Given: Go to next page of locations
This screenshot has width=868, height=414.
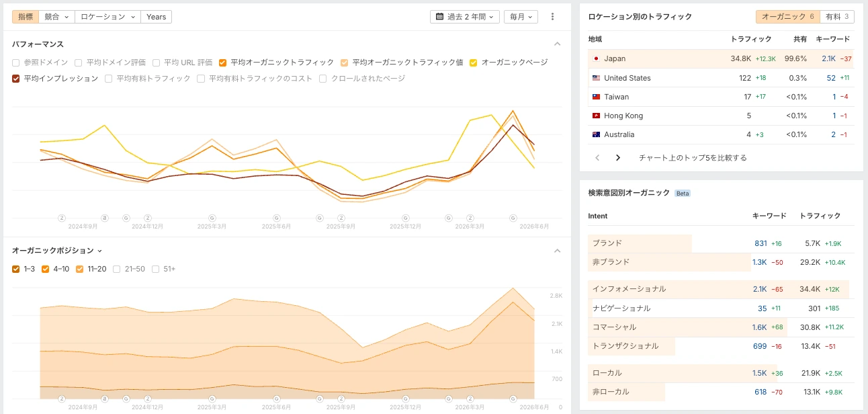Looking at the screenshot, I should pos(618,158).
